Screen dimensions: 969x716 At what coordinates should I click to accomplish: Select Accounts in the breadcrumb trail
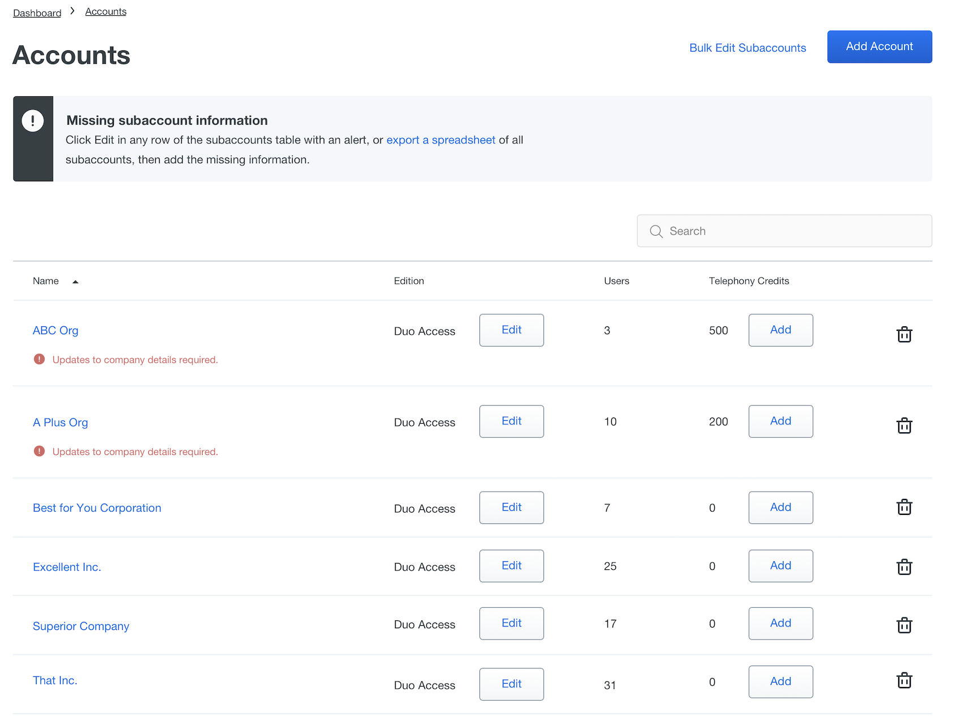[105, 11]
